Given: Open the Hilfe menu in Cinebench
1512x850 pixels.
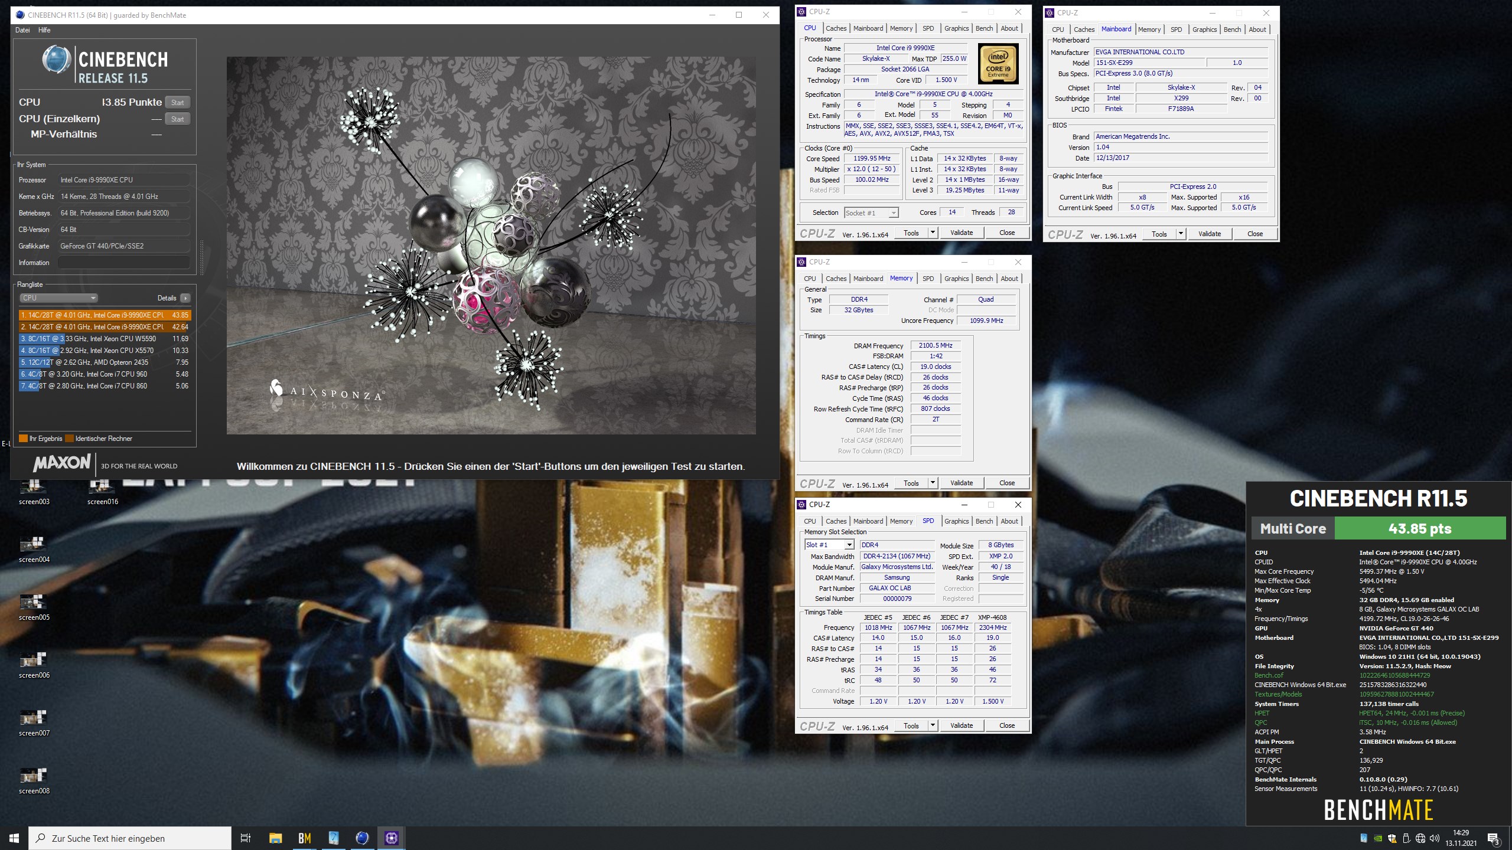Looking at the screenshot, I should click(x=44, y=30).
